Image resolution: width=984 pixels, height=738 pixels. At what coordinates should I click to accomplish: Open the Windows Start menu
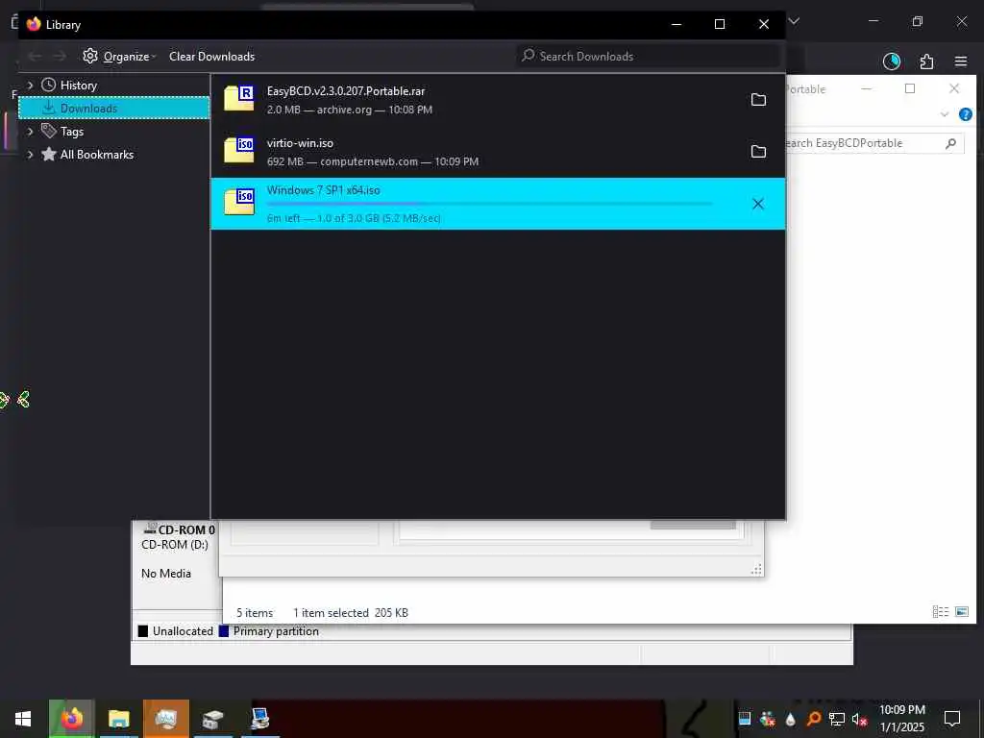(x=23, y=719)
